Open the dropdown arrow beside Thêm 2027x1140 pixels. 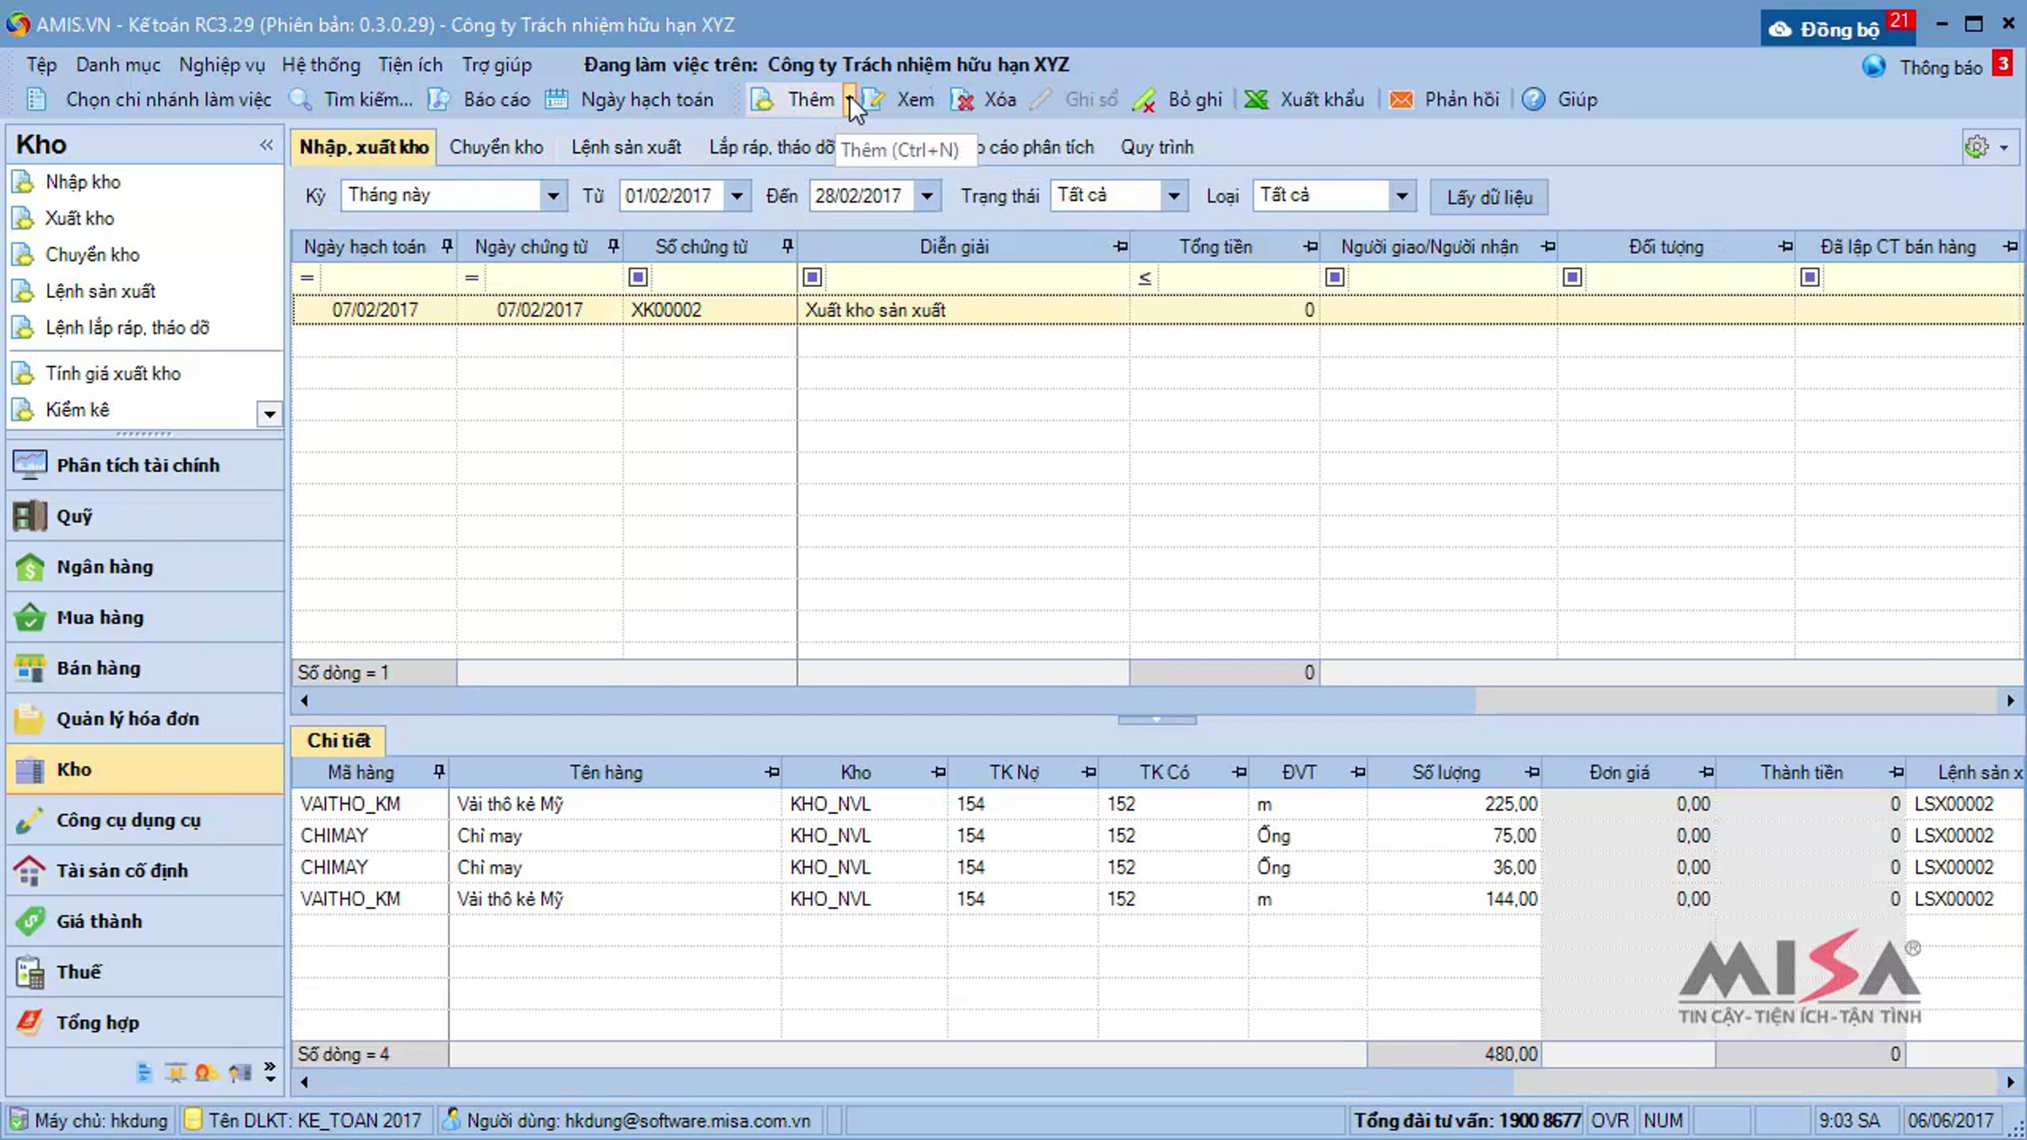pyautogui.click(x=850, y=100)
